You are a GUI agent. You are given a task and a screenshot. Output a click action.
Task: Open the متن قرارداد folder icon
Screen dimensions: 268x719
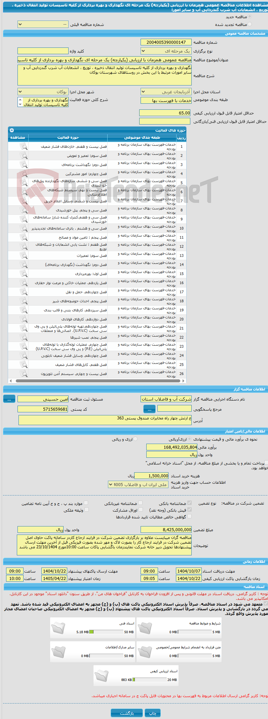145,651
